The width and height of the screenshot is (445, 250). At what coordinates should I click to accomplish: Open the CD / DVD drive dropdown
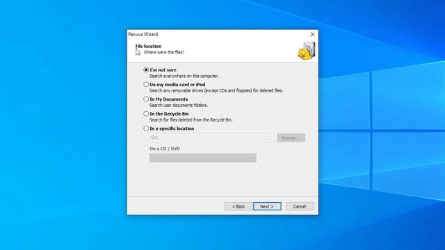coord(202,158)
